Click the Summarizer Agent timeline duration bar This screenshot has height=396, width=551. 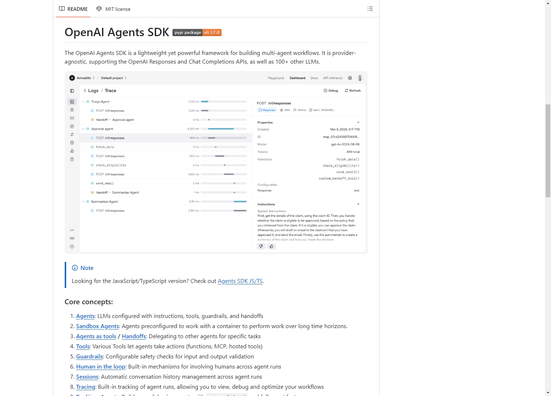(x=240, y=202)
